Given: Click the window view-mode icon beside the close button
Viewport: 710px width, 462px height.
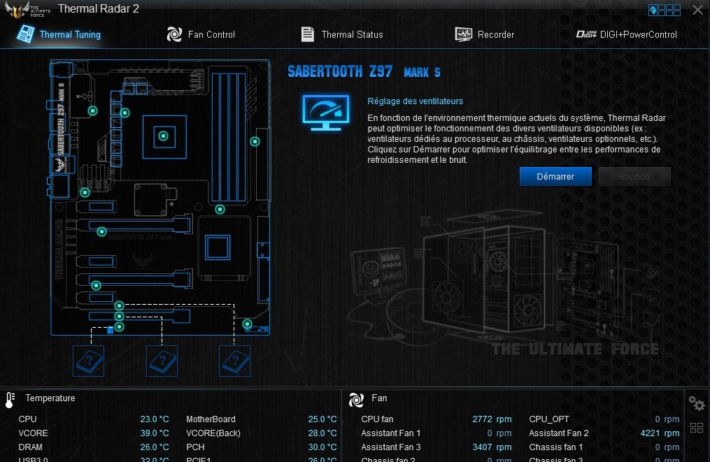Looking at the screenshot, I should click(665, 10).
